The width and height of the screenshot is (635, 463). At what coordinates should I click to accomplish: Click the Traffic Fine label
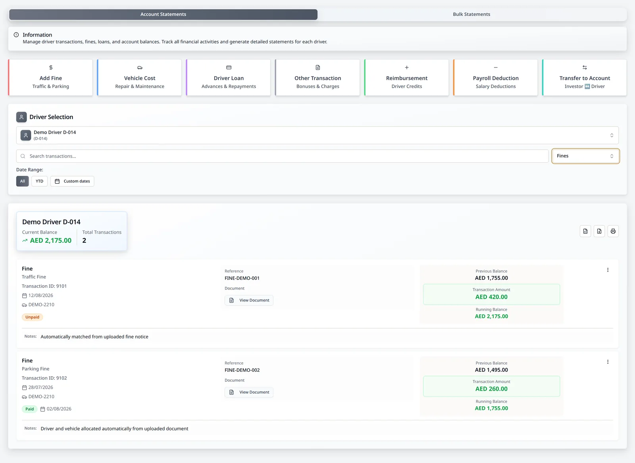click(x=34, y=277)
